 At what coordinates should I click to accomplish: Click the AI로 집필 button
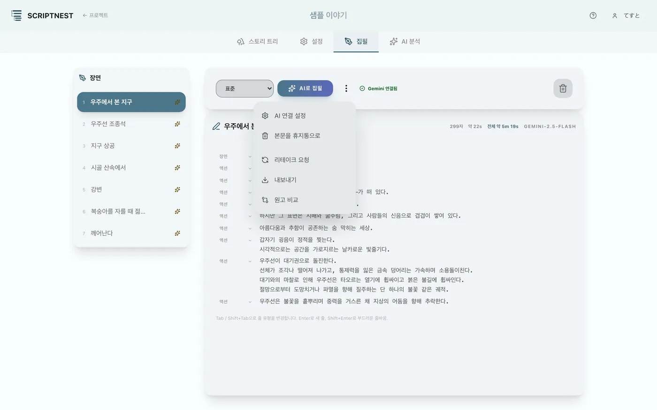pyautogui.click(x=305, y=88)
